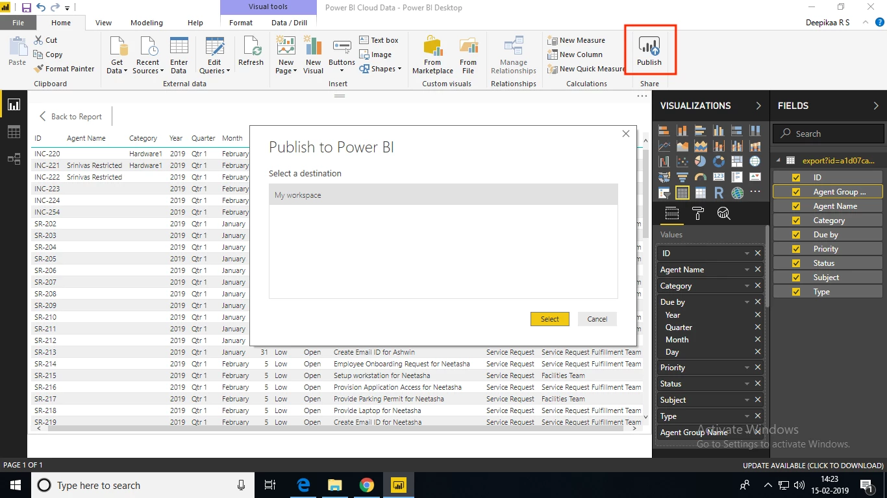Click the Refresh data icon
Image resolution: width=887 pixels, height=498 pixels.
[251, 51]
